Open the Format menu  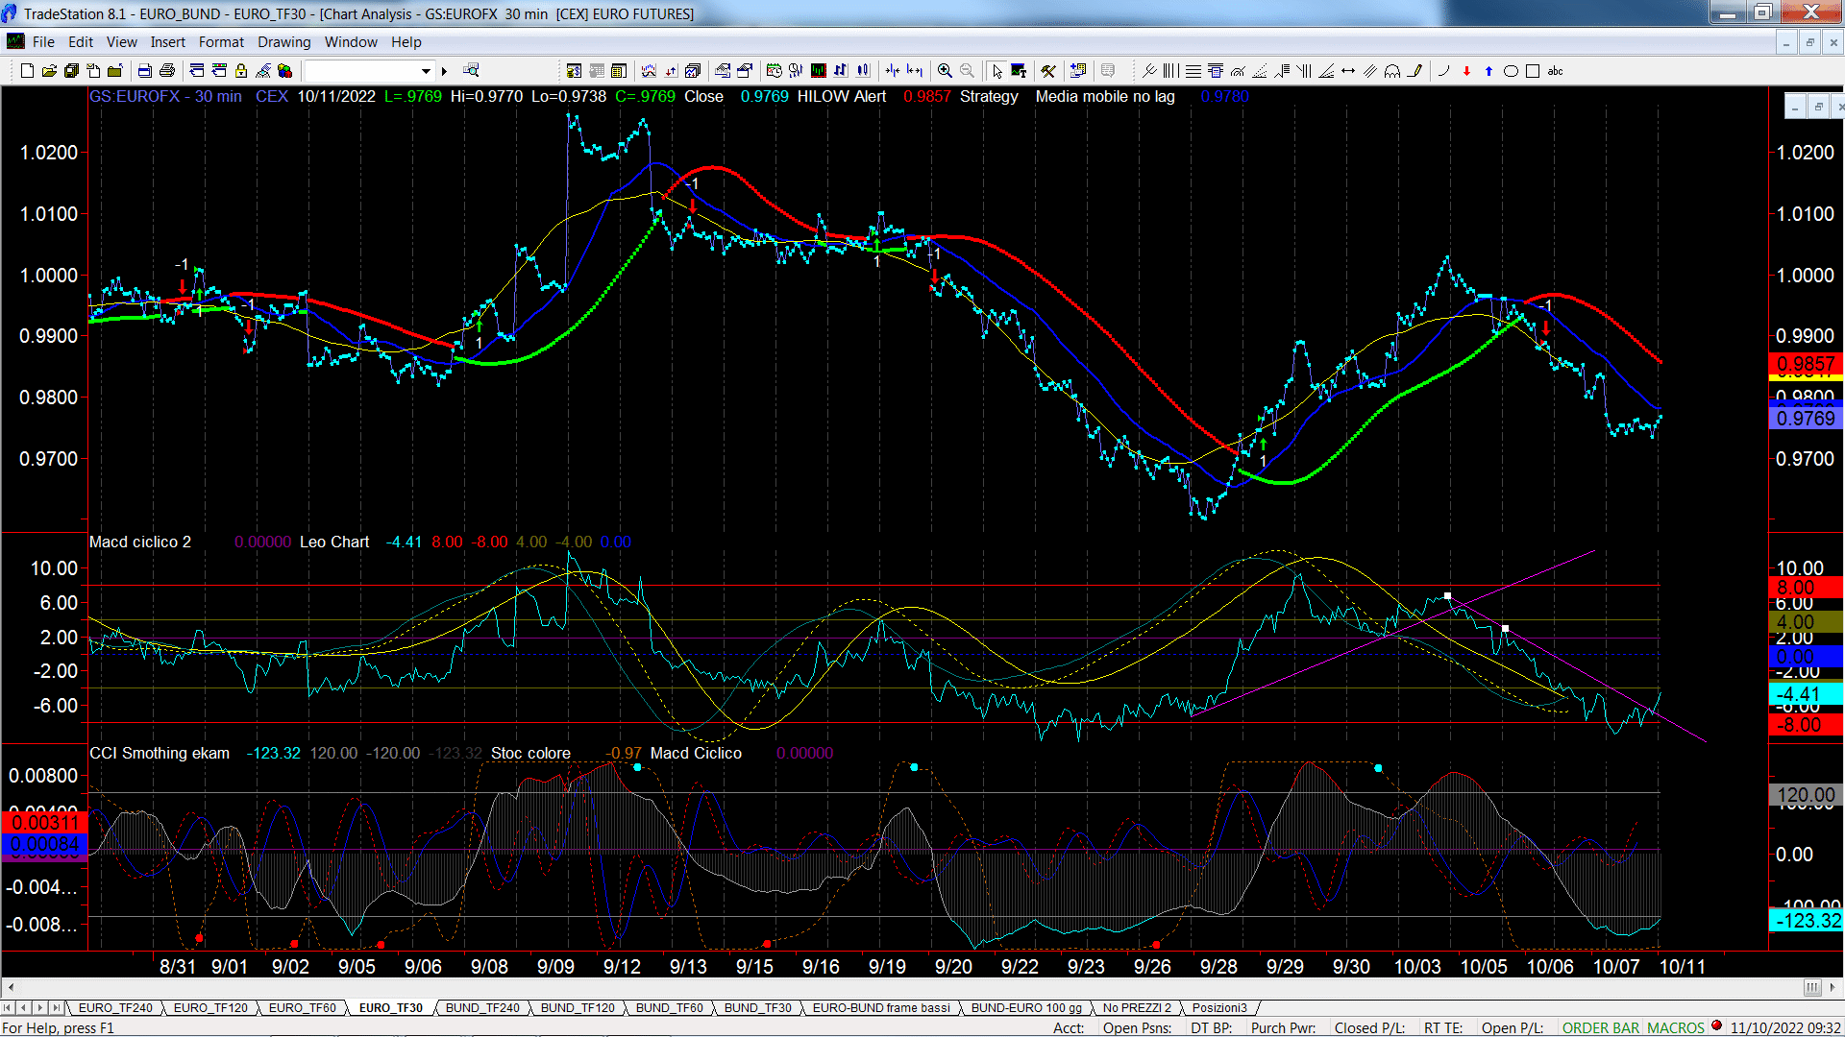pyautogui.click(x=221, y=42)
